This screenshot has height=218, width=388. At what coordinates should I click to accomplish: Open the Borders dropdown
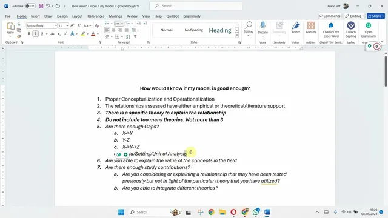pyautogui.click(x=122, y=36)
